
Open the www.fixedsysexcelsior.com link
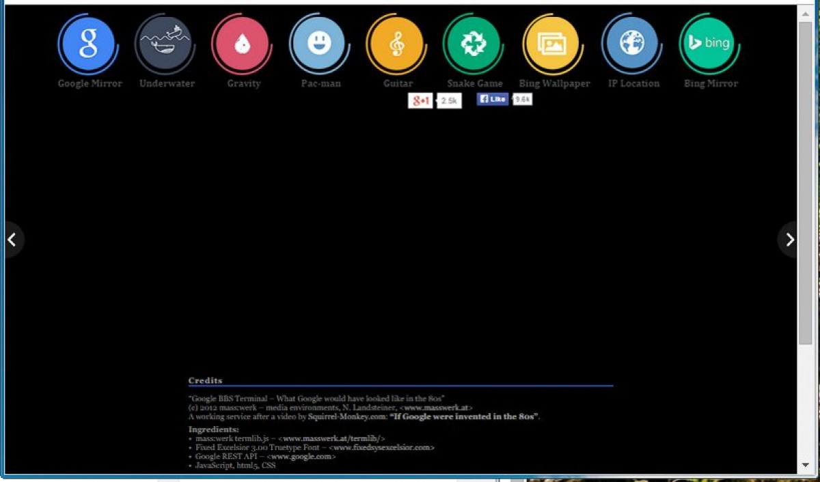(381, 447)
